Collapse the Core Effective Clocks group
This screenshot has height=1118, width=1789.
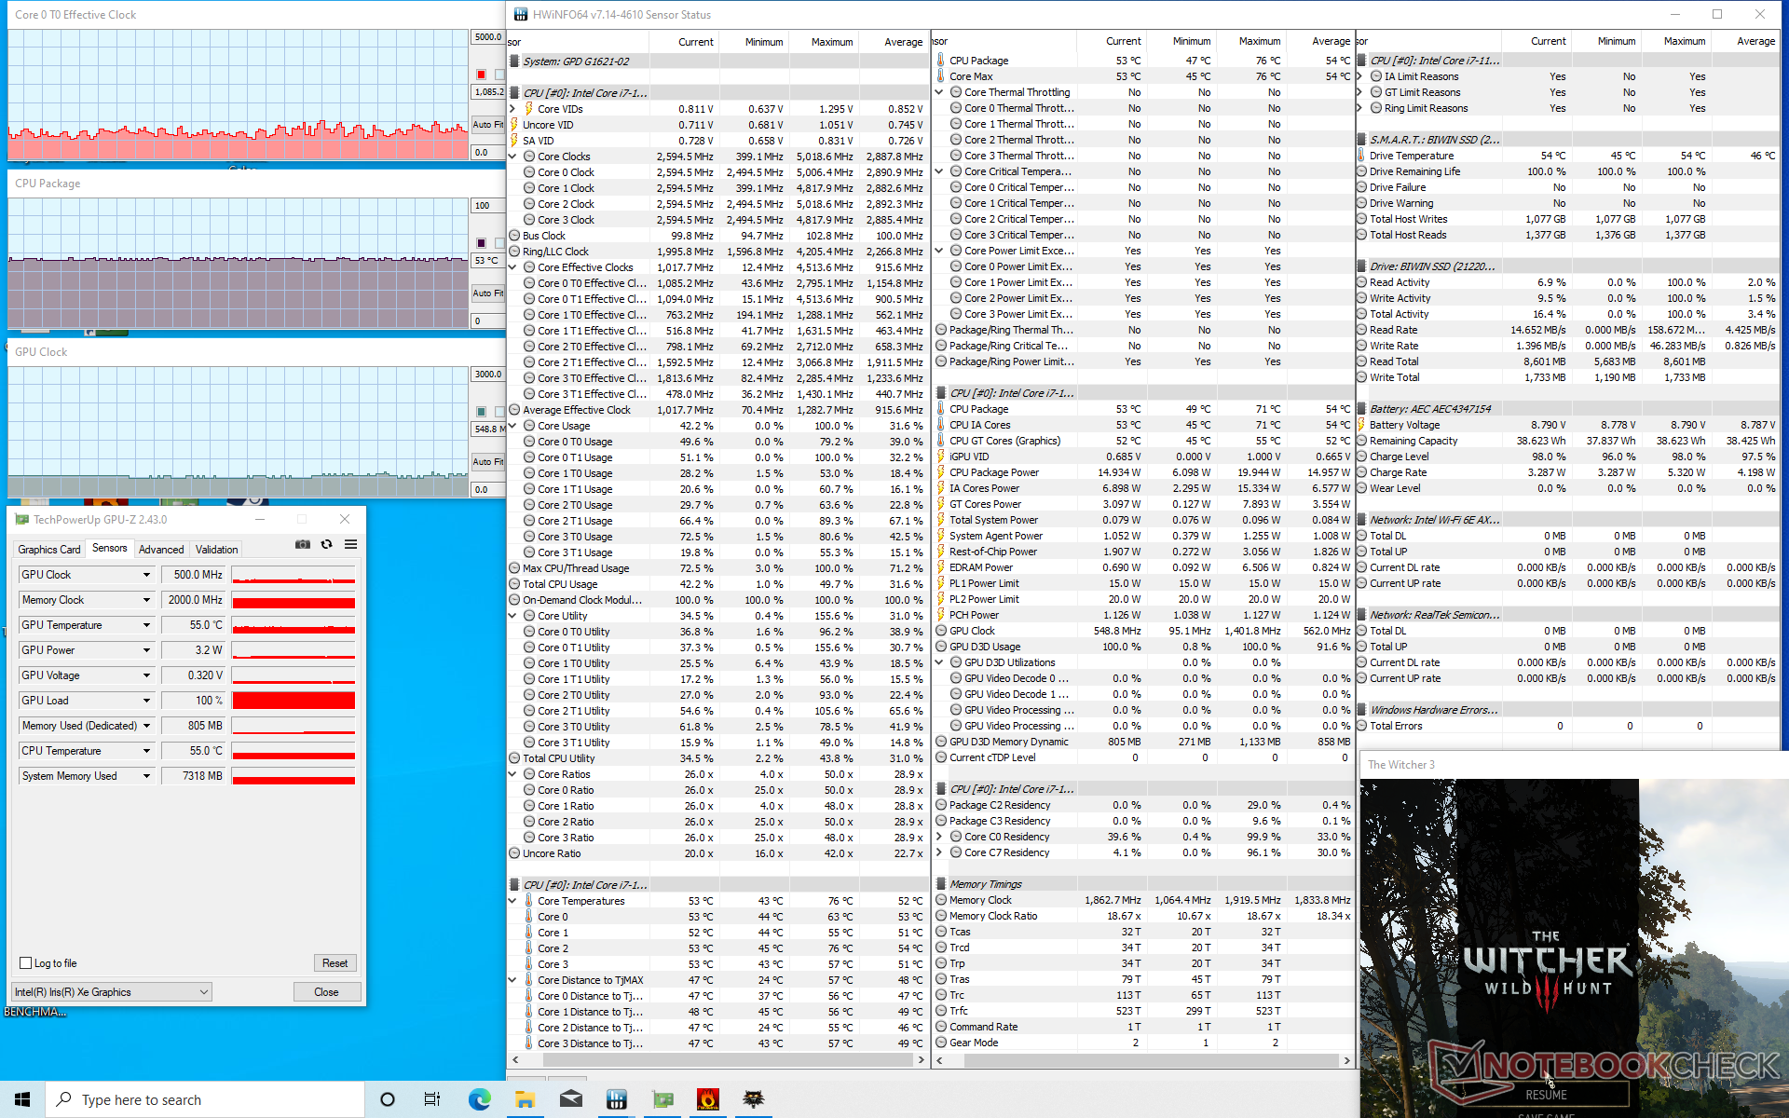tap(512, 267)
